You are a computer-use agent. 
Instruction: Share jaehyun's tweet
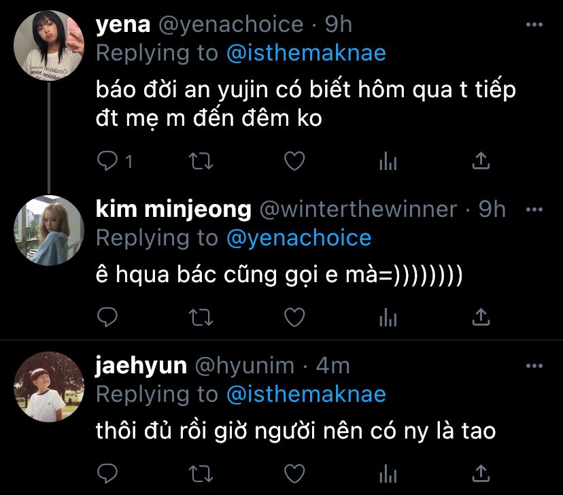coord(480,473)
